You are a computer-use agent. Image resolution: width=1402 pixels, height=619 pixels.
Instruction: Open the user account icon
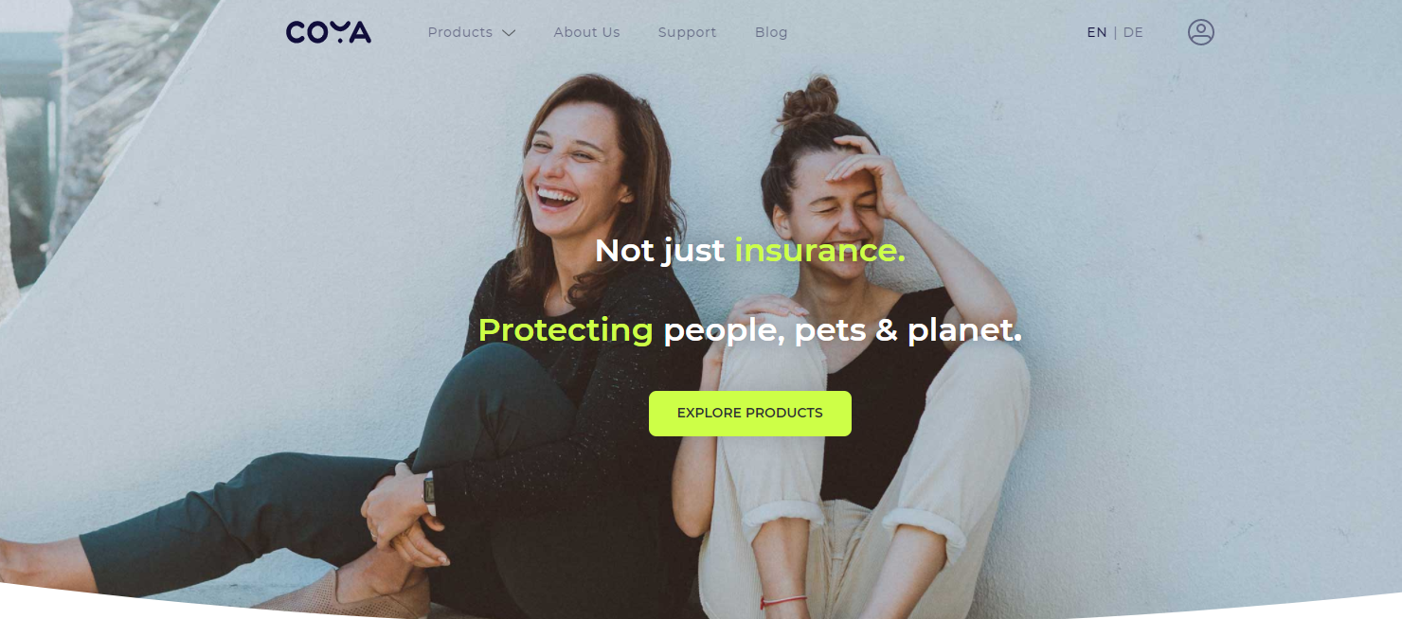1200,32
